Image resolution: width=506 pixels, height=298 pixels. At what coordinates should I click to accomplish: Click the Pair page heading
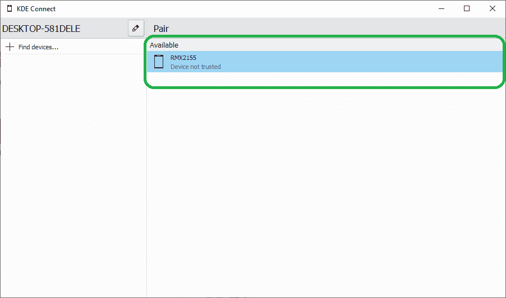coord(161,29)
